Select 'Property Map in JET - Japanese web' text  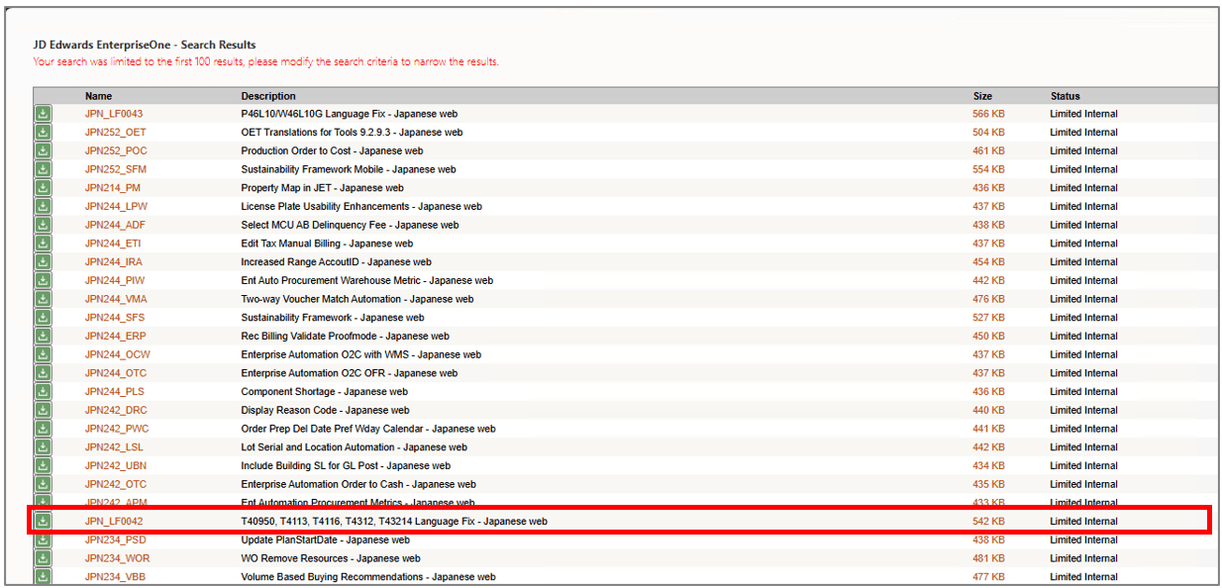coord(322,188)
